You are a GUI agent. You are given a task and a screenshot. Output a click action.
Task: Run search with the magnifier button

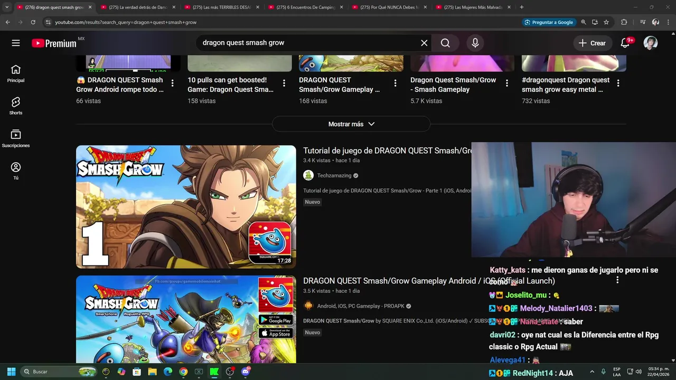coord(445,43)
